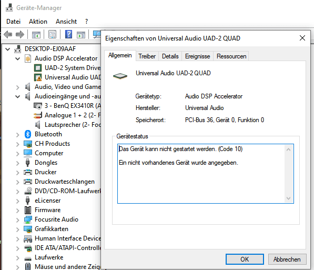
Task: Click the chip icon in the properties dialog
Action: coord(120,76)
